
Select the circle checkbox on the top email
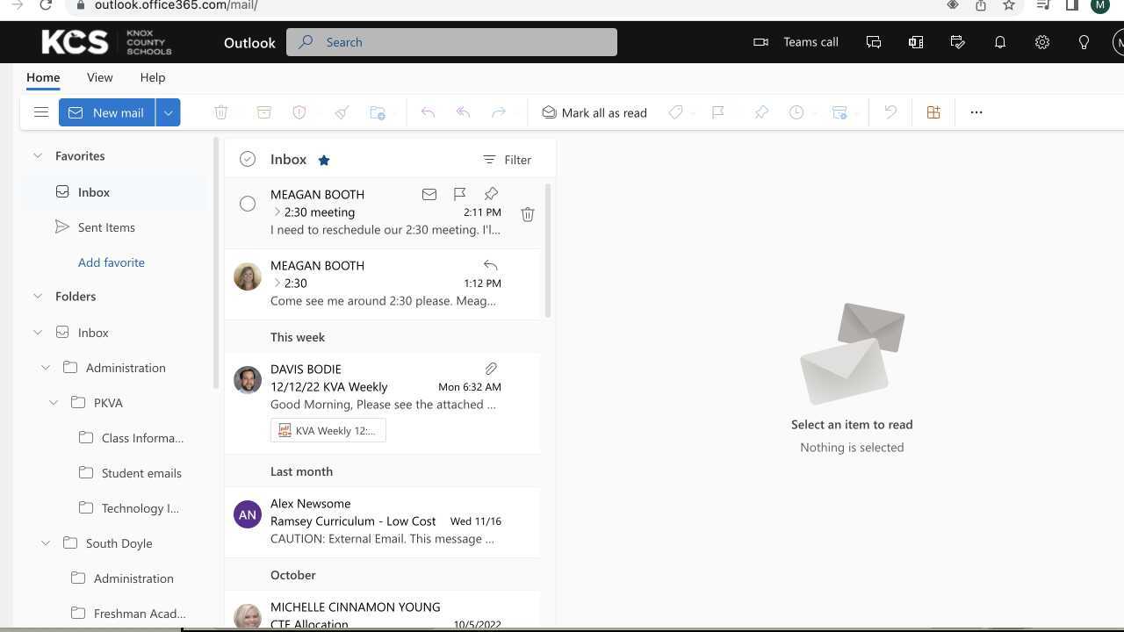coord(248,203)
